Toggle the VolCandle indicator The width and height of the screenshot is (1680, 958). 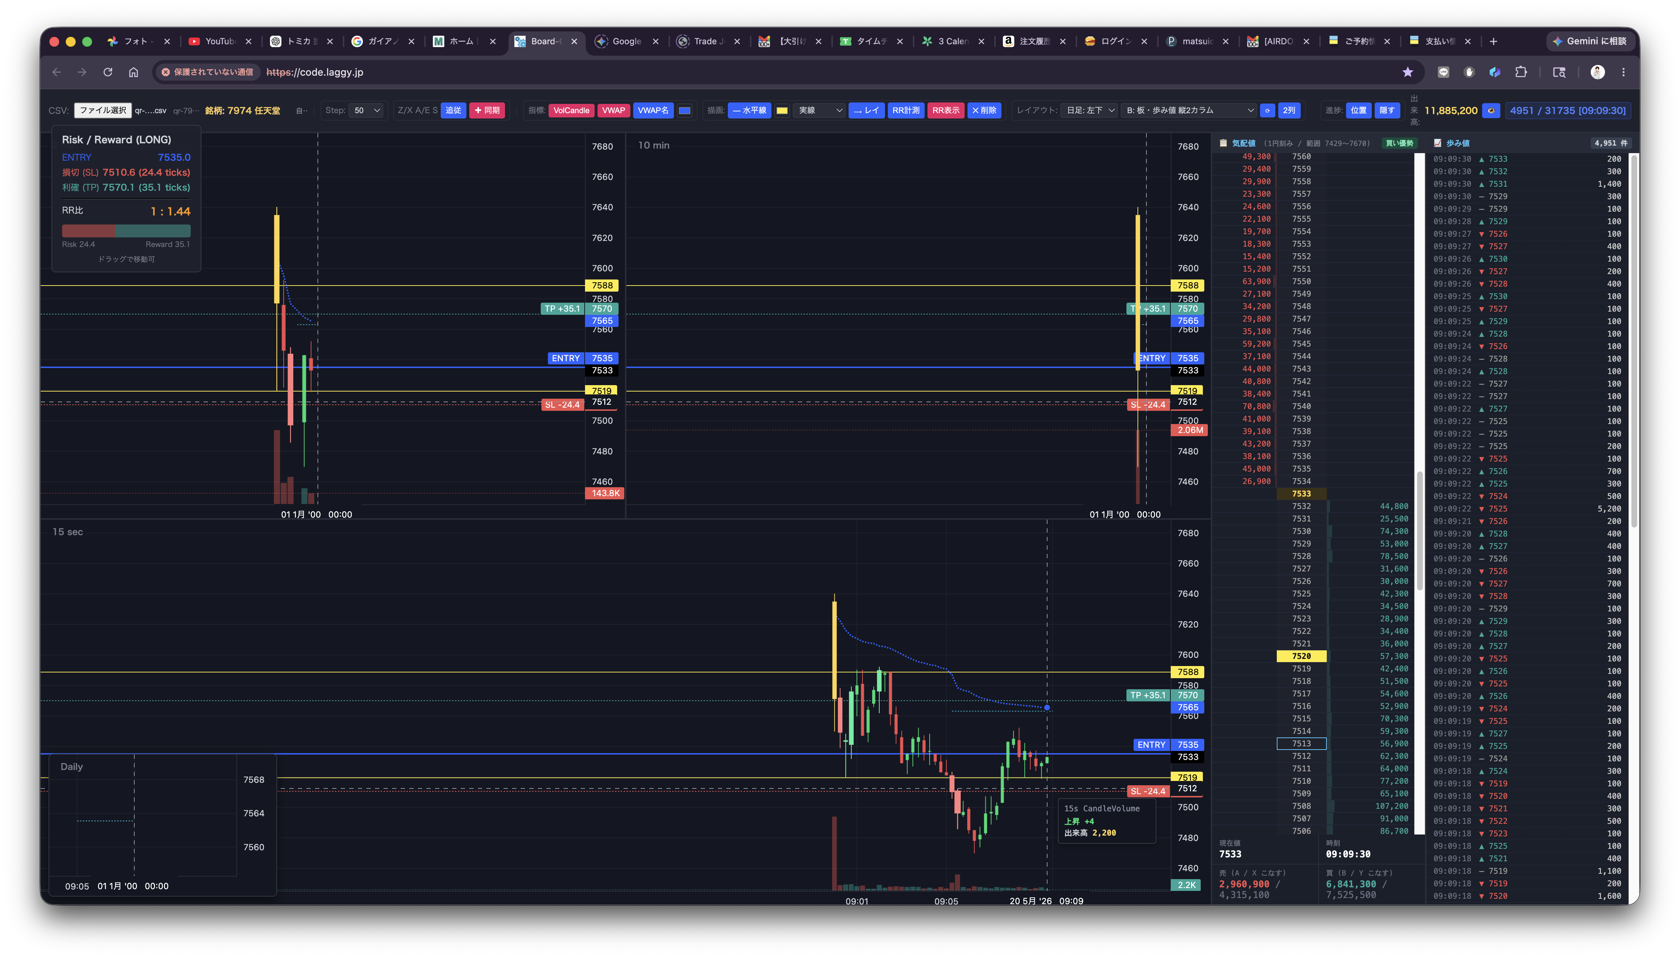pyautogui.click(x=571, y=111)
